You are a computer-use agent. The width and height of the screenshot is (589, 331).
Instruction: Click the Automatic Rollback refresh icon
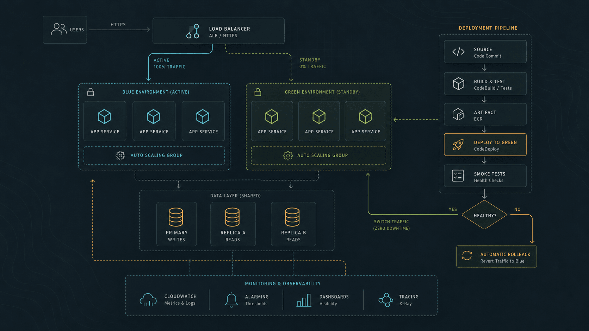point(467,256)
